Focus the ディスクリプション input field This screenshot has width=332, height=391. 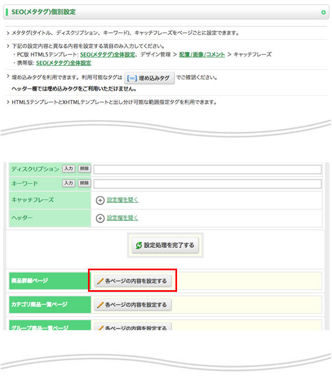207,169
